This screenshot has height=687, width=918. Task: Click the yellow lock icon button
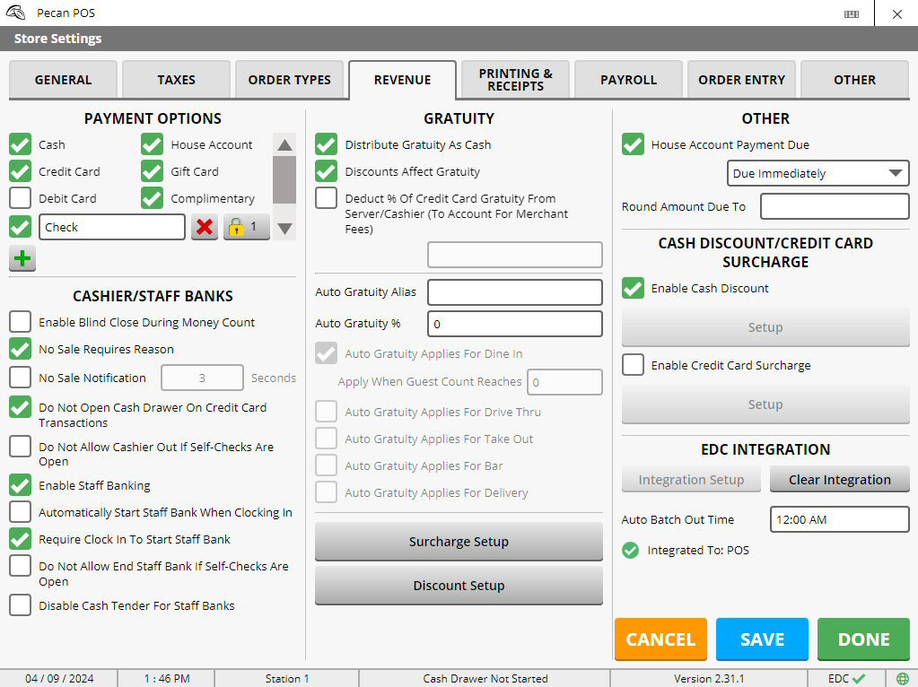(247, 227)
